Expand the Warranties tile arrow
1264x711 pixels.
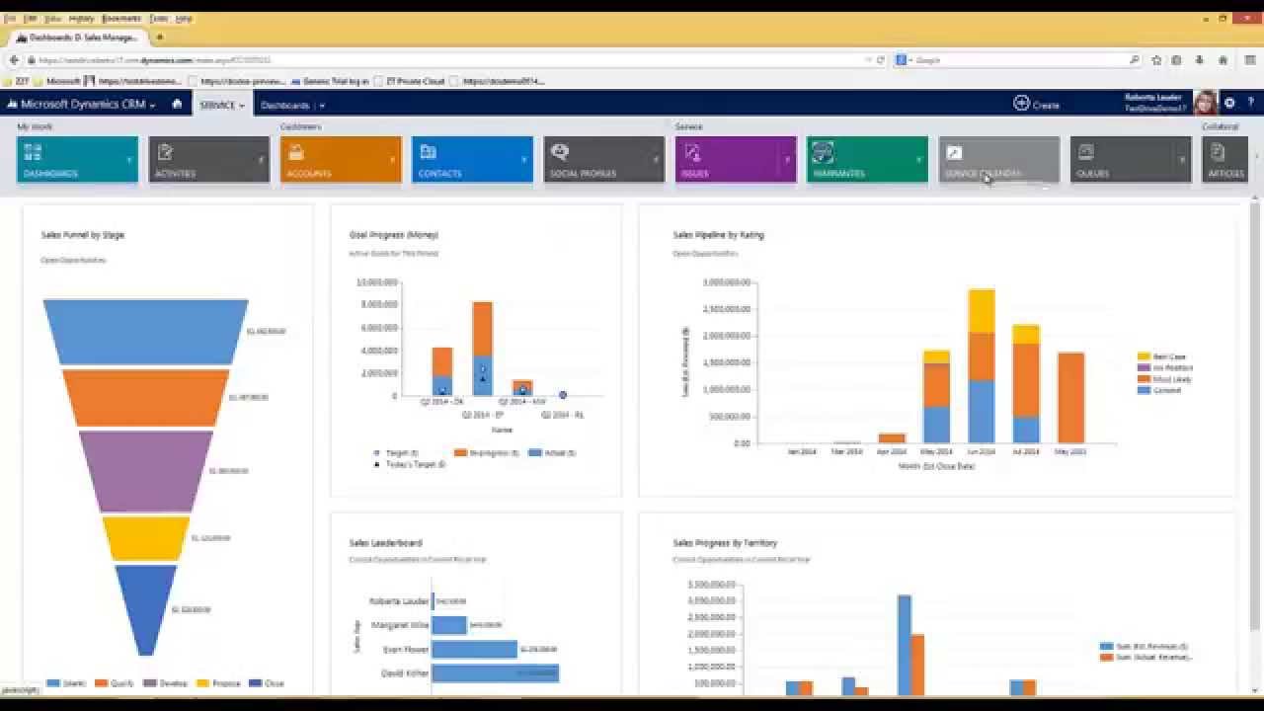coord(919,160)
